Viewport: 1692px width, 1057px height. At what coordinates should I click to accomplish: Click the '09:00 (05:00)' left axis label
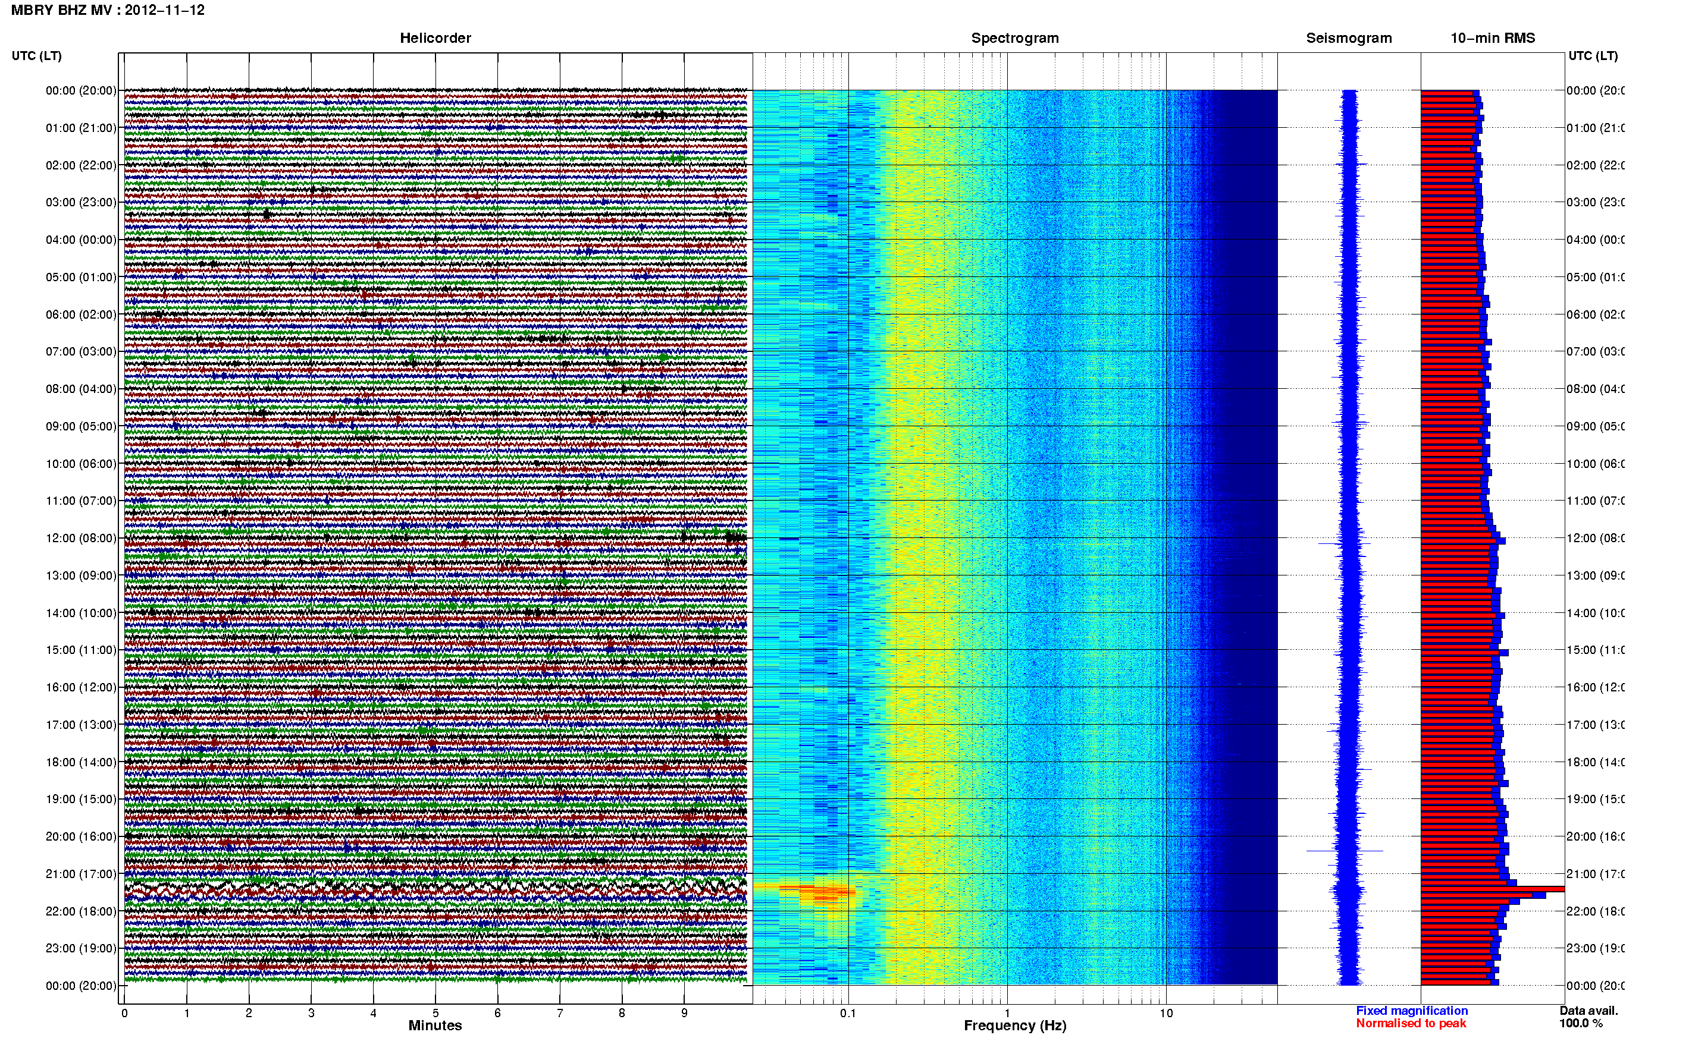click(x=81, y=426)
